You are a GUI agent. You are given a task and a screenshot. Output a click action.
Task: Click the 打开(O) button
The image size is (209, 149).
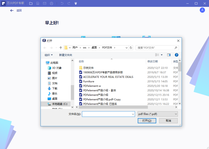pos(147,121)
